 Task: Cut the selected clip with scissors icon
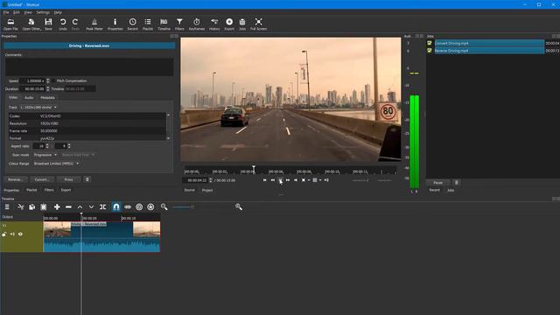click(21, 206)
